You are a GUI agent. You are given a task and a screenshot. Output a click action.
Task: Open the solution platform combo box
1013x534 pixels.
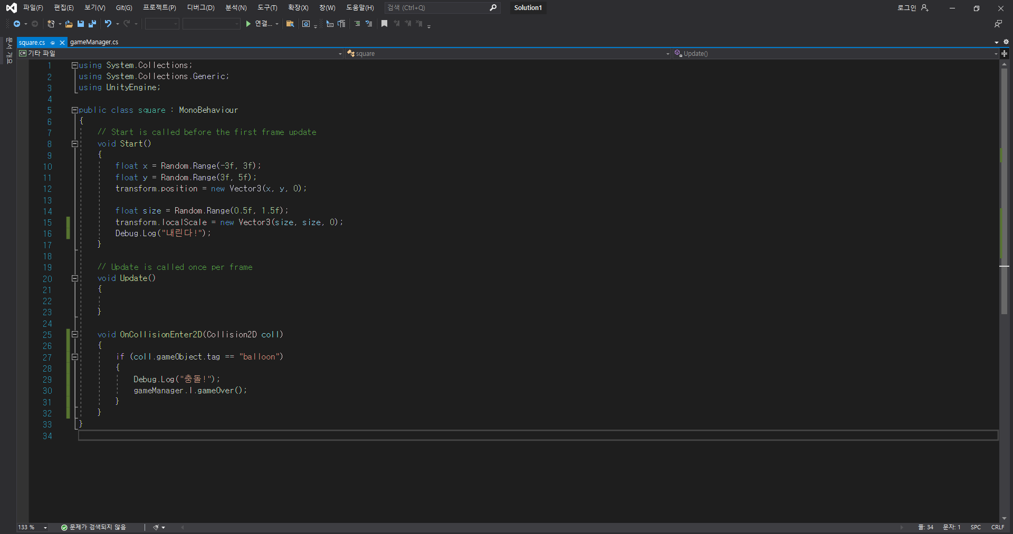pyautogui.click(x=211, y=24)
